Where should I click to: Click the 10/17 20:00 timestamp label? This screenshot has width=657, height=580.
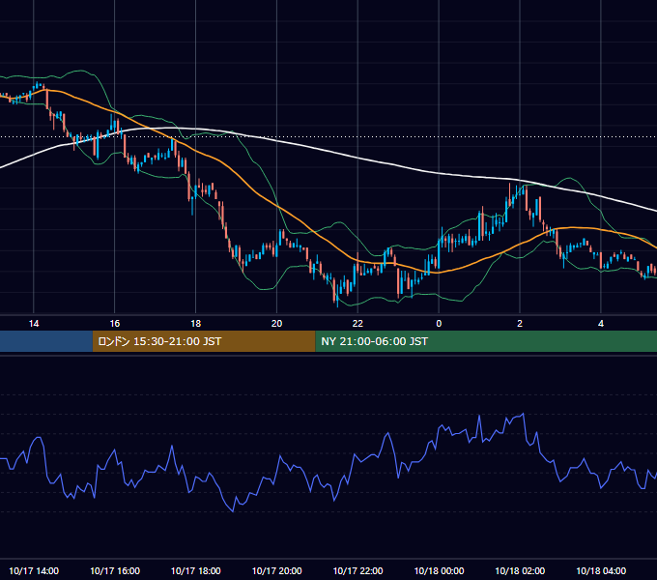coord(276,570)
